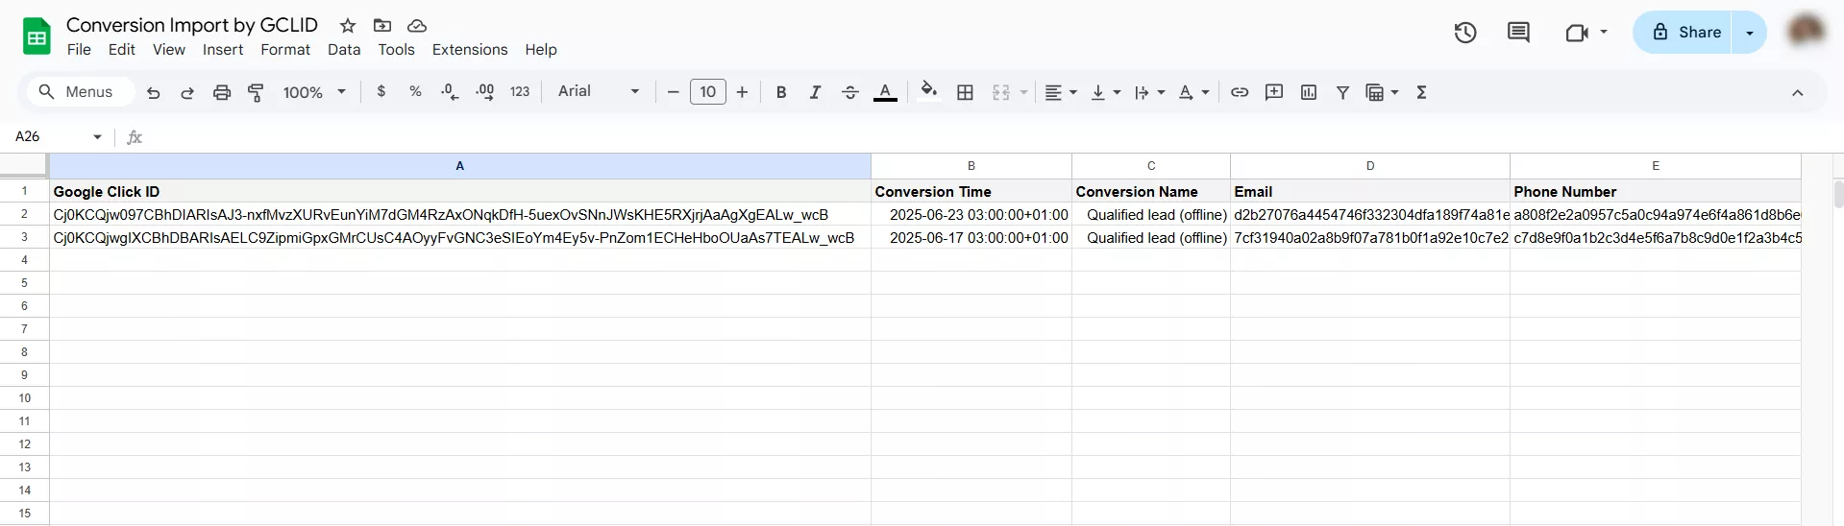Open the Data menu
This screenshot has width=1844, height=526.
tap(343, 50)
